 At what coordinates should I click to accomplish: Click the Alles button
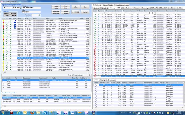click(76, 7)
